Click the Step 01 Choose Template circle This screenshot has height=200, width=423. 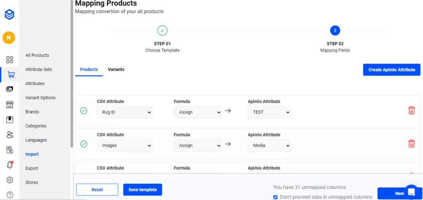click(x=162, y=31)
